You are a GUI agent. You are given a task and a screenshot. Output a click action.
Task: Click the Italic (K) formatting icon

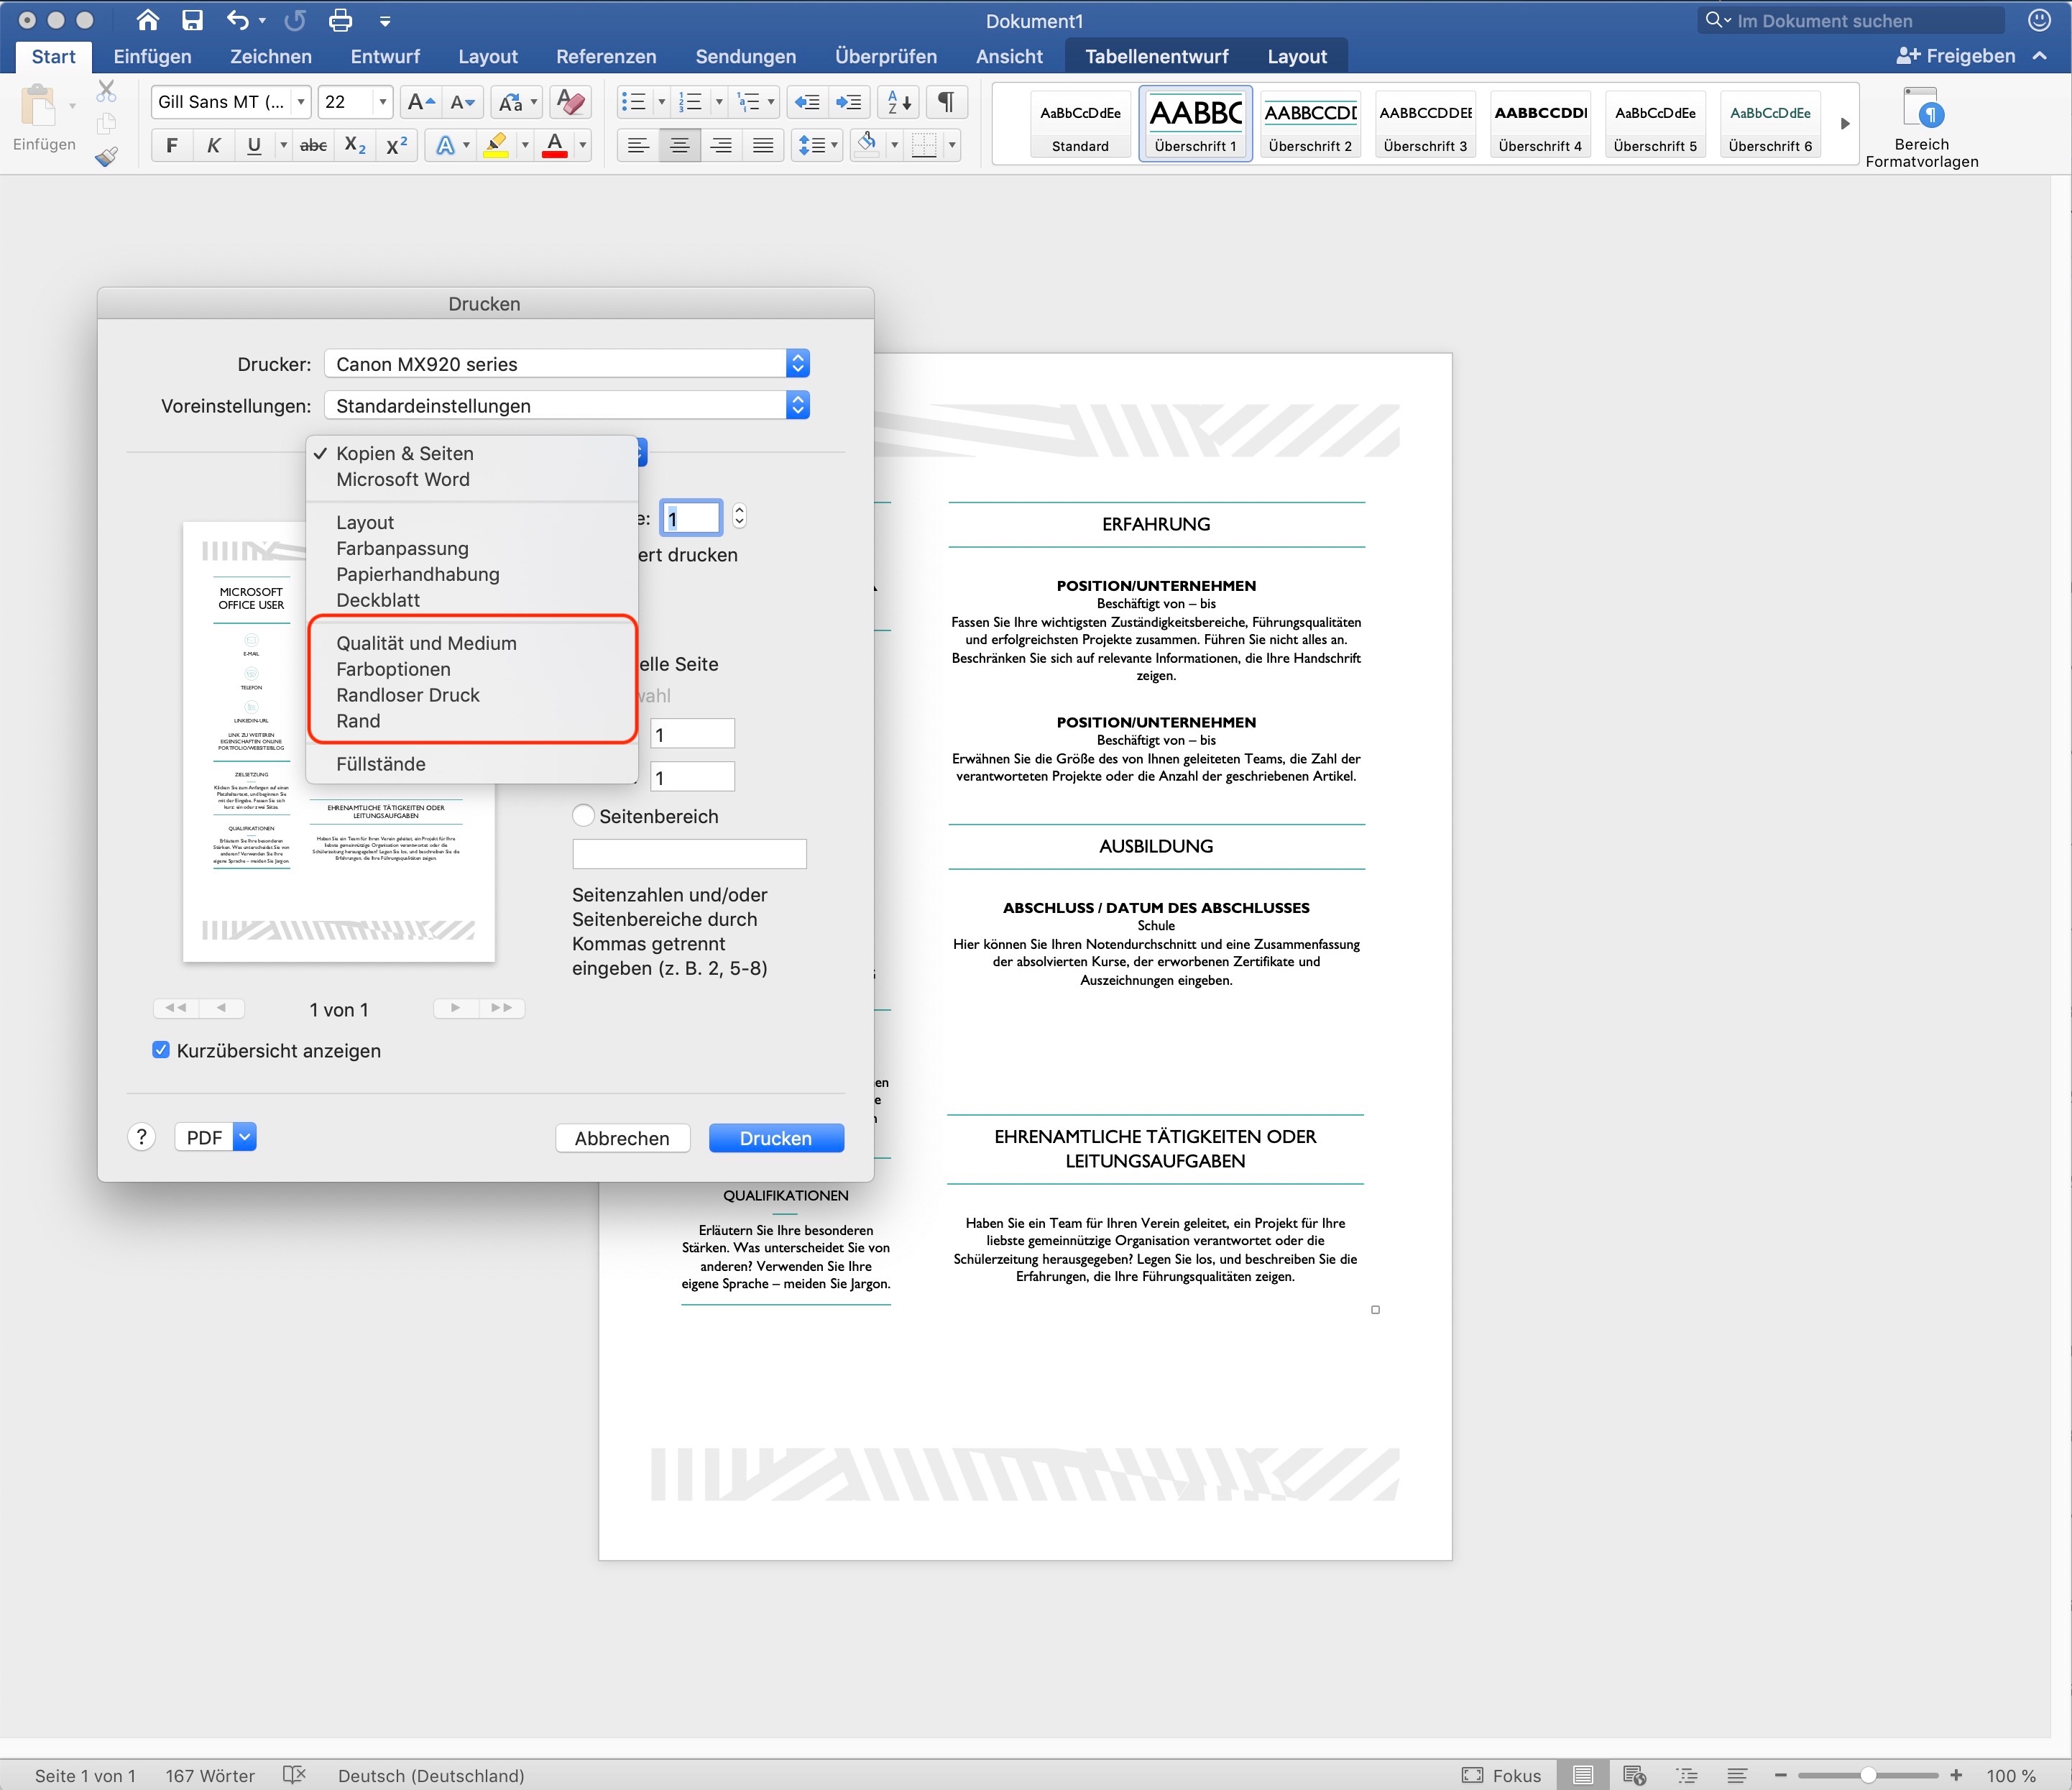click(213, 146)
